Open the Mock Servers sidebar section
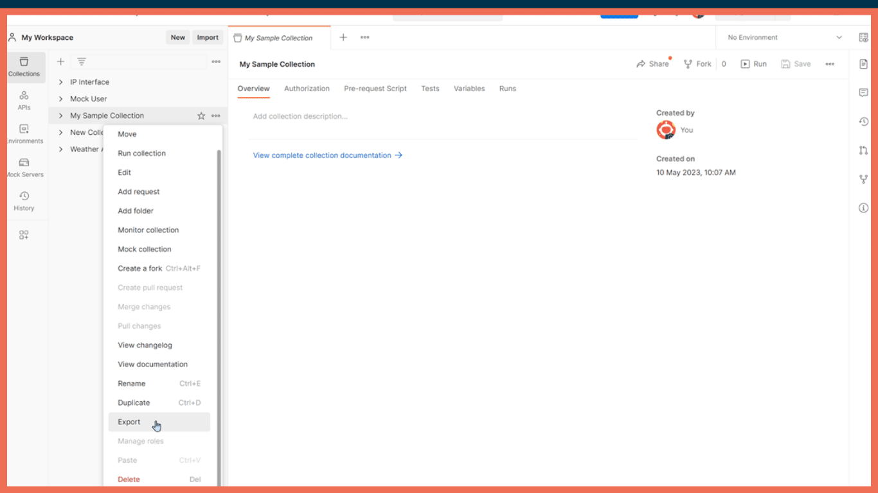This screenshot has width=878, height=493. pos(24,167)
